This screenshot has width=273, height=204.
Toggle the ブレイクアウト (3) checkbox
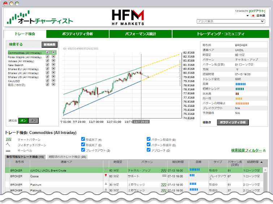(x=84, y=150)
